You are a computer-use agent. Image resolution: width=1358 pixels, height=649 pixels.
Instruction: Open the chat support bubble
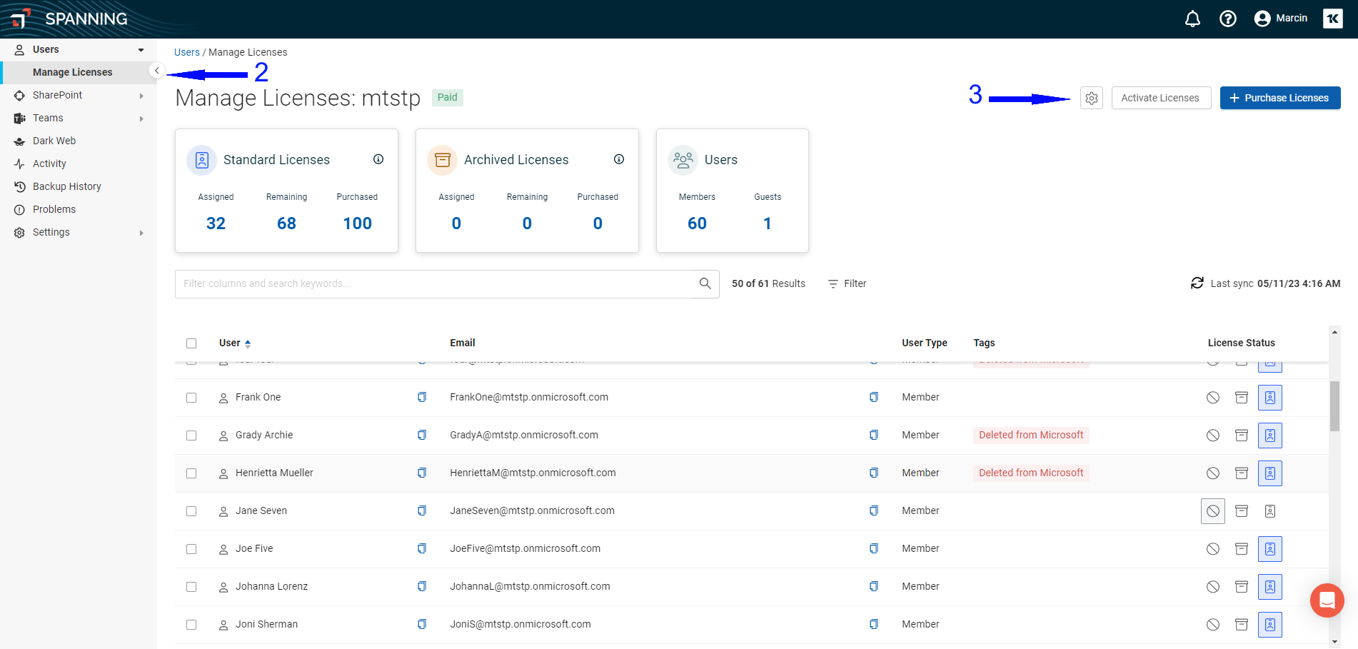coord(1327,600)
